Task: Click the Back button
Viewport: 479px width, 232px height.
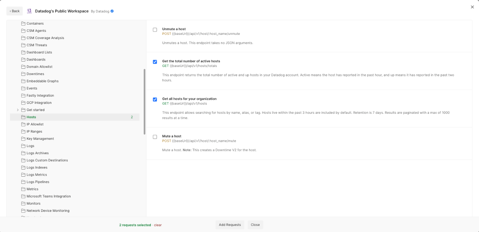Action: coord(15,11)
